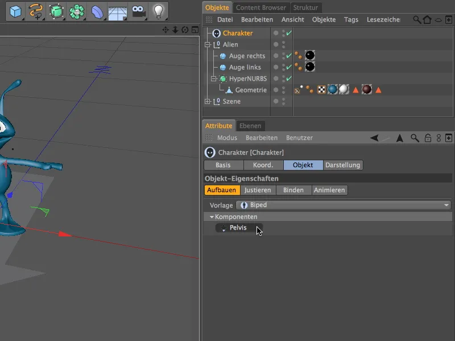Screen dimensions: 455x341
Task: Add a camera object
Action: 138,11
